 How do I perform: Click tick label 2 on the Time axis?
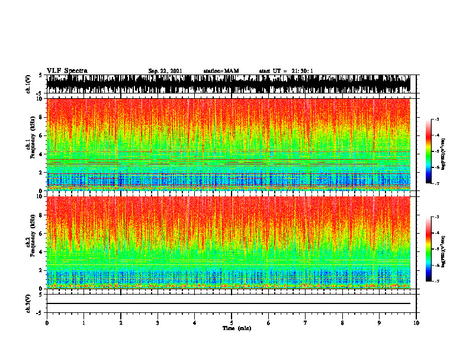121,323
